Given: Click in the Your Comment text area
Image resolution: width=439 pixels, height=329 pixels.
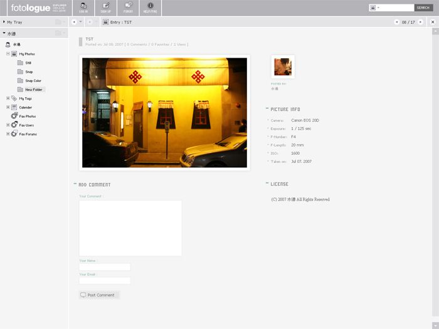Looking at the screenshot, I should click(130, 228).
